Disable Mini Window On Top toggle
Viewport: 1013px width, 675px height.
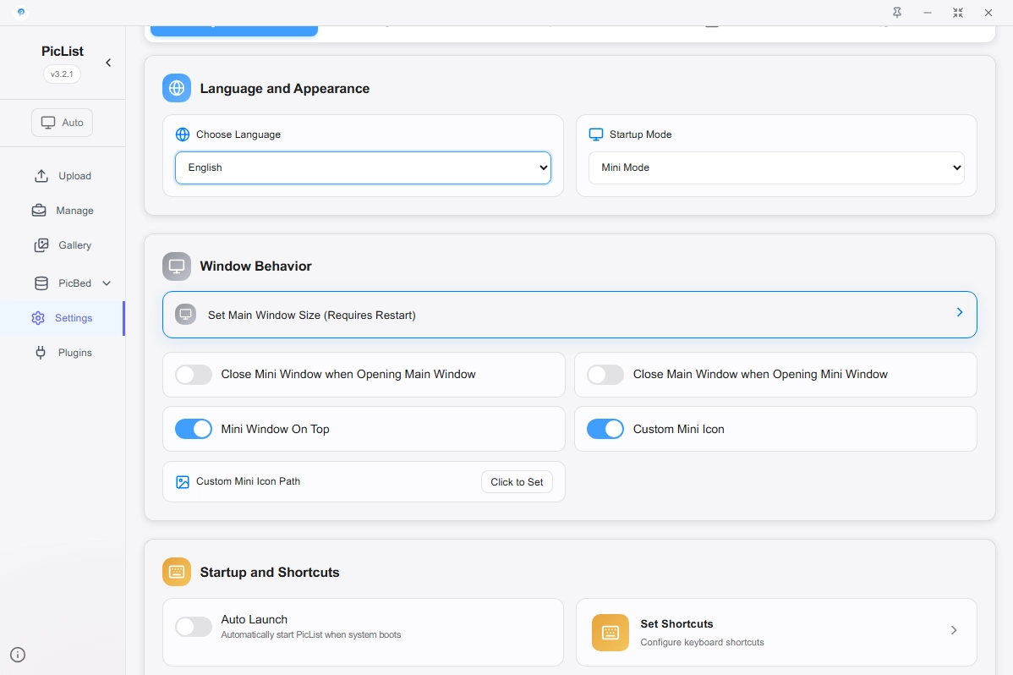[x=194, y=429]
